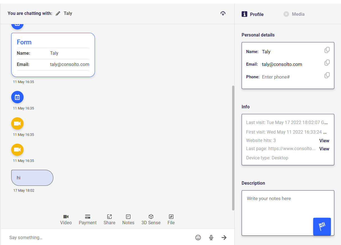The width and height of the screenshot is (341, 245).
Task: Click the Description notes text area
Action: click(x=288, y=213)
